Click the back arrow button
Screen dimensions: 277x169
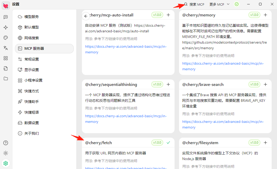tap(86, 16)
